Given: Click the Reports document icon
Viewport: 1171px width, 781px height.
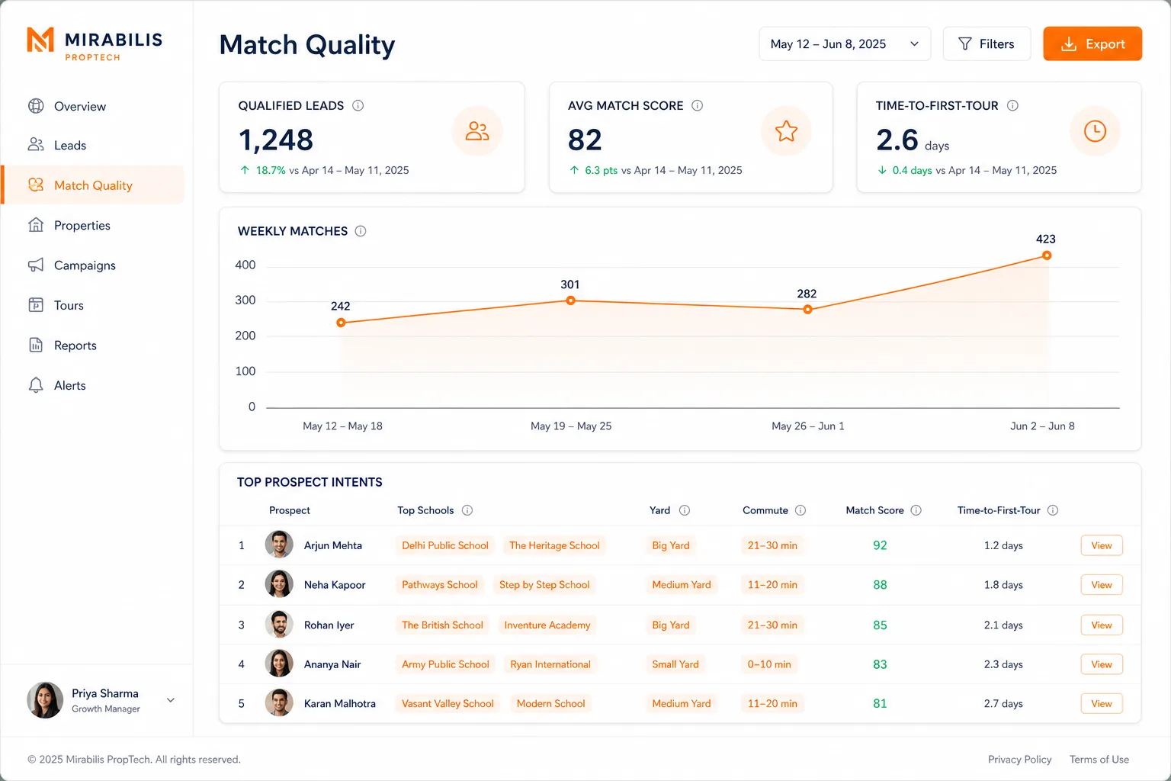Looking at the screenshot, I should (x=36, y=345).
